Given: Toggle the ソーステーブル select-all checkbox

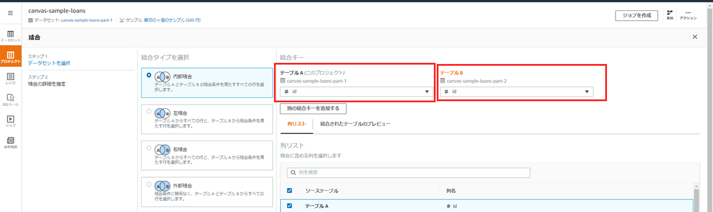Looking at the screenshot, I should [289, 191].
